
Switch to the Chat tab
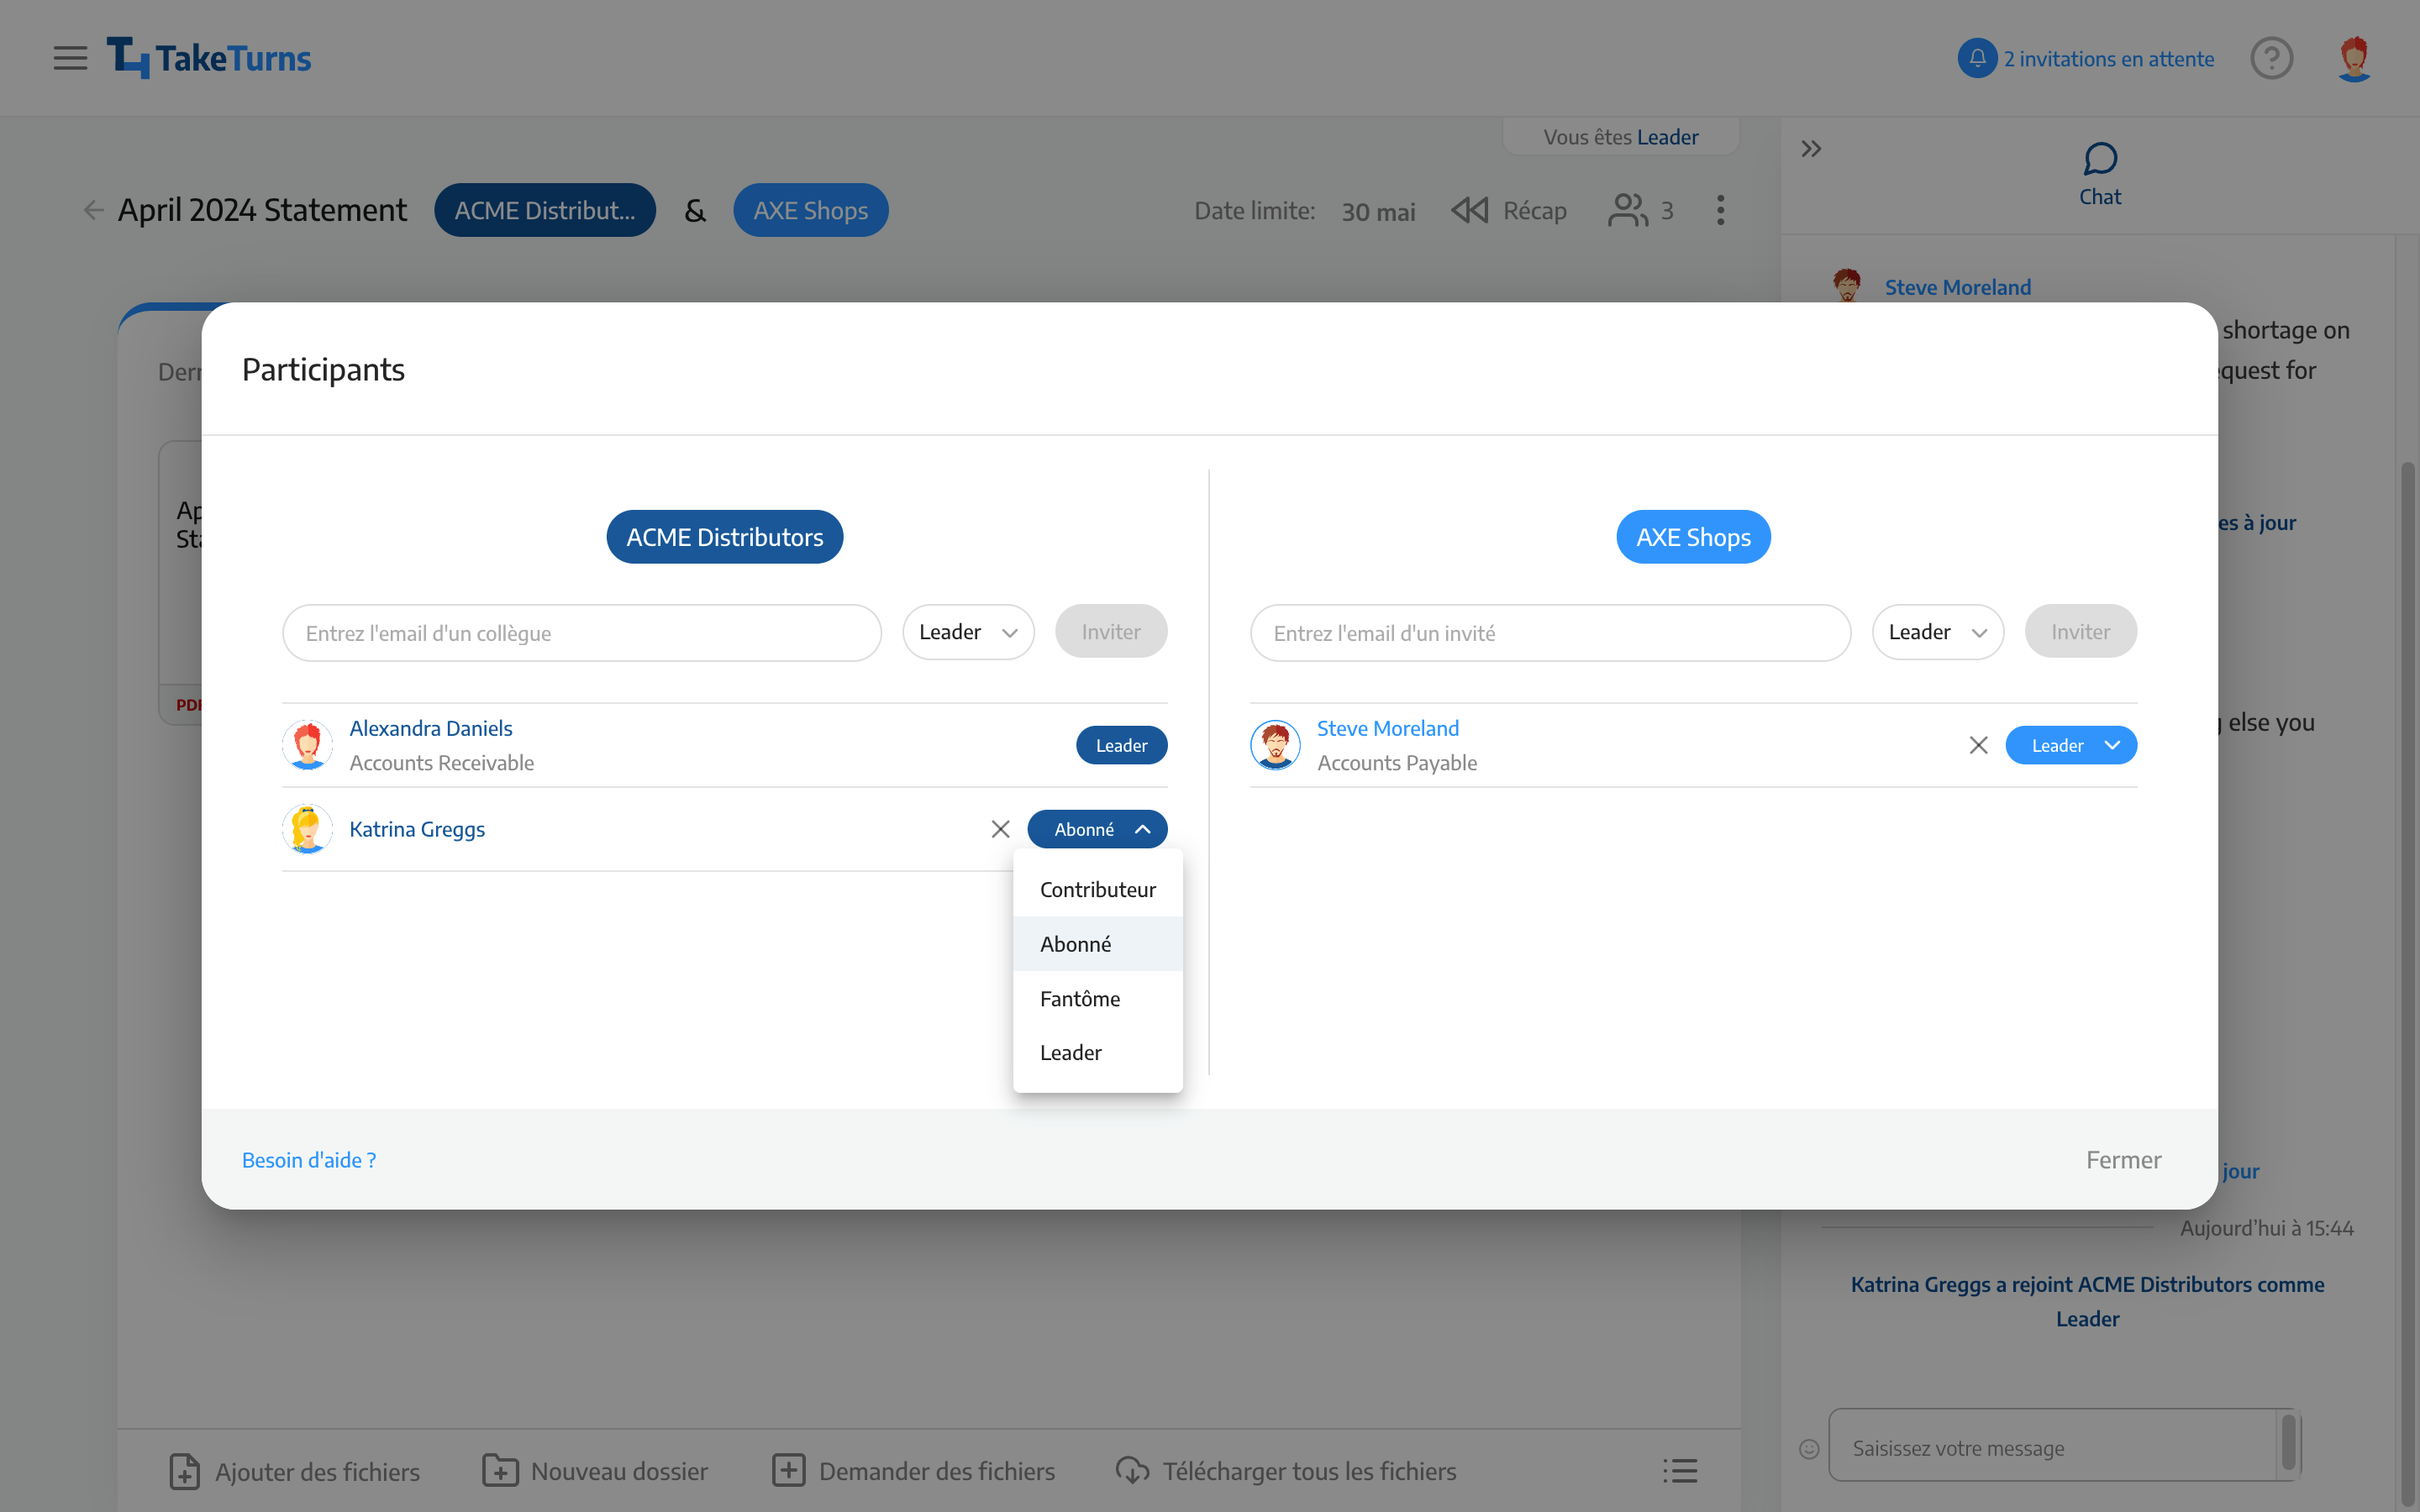tap(2099, 174)
